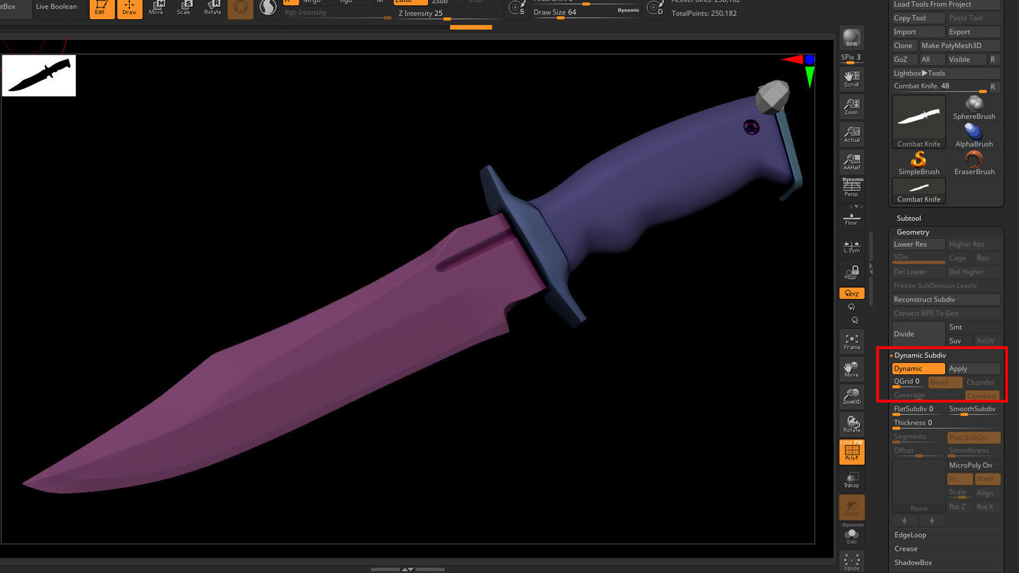Open Lightbox Tools
The image size is (1019, 573).
[946, 73]
